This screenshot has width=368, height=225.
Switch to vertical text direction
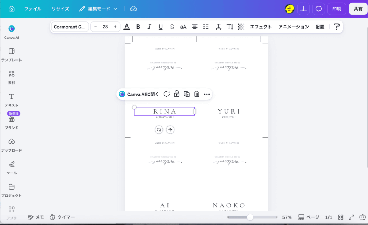[230, 27]
